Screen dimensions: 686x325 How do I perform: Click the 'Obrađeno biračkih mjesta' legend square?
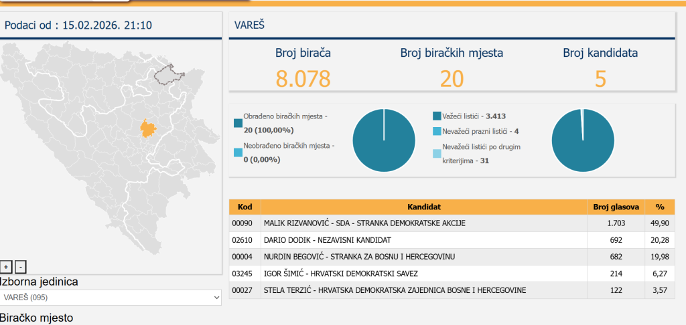238,123
